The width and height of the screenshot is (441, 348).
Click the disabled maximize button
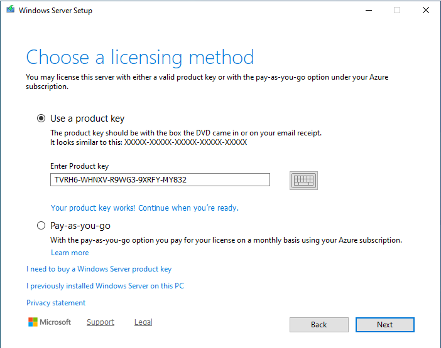[397, 10]
